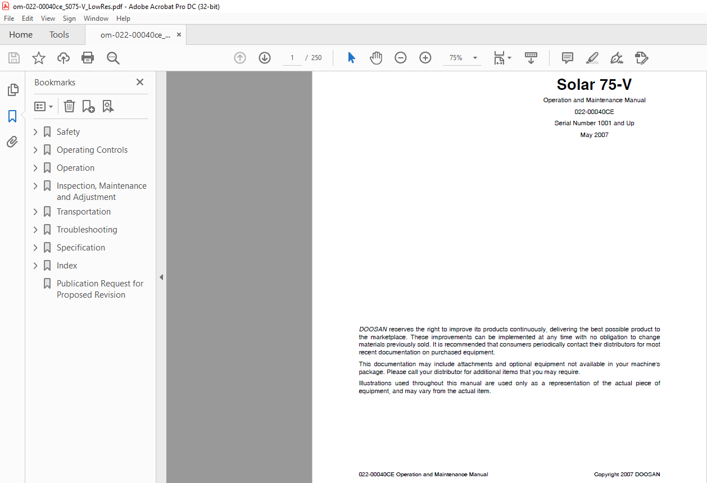Open the fit page options icon
The height and width of the screenshot is (483, 707).
pyautogui.click(x=502, y=58)
